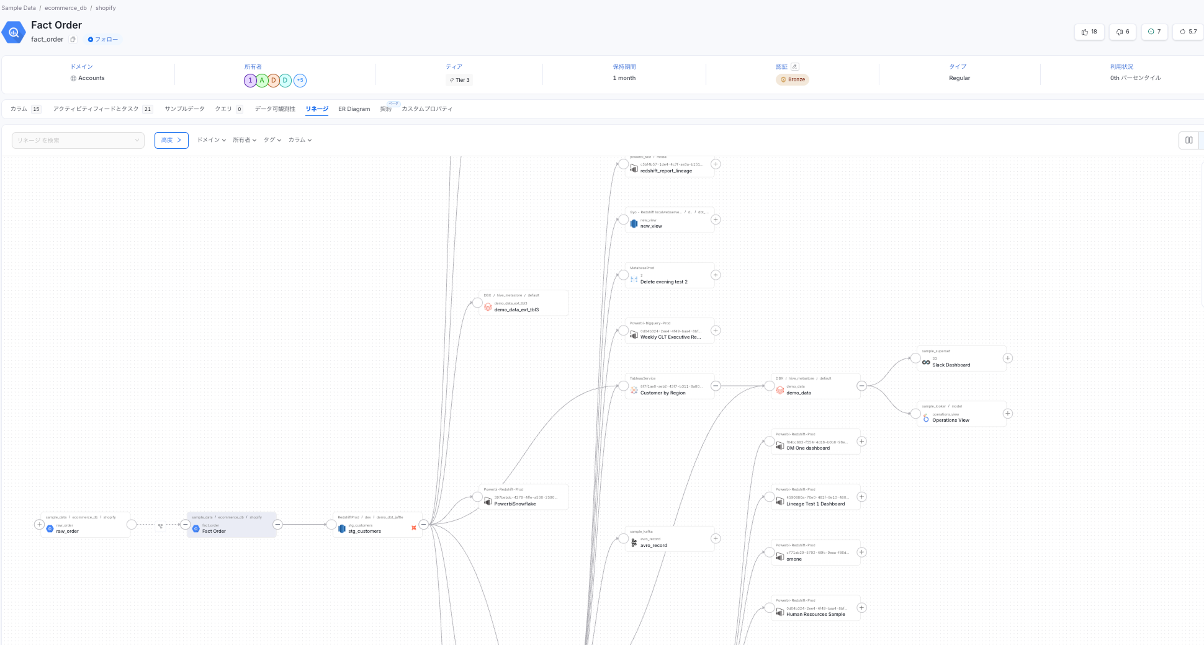1204x645 pixels.
Task: Open the サンプルデータ tab
Action: click(184, 109)
